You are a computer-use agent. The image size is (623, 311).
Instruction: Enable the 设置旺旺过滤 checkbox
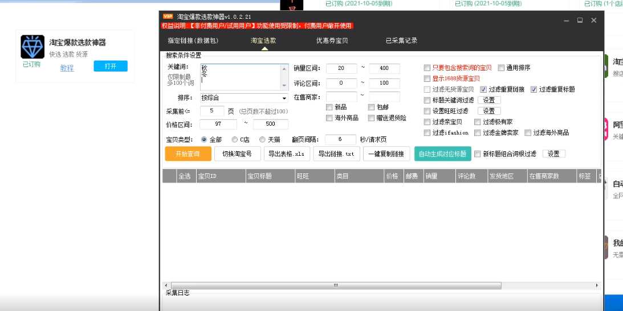click(x=427, y=111)
